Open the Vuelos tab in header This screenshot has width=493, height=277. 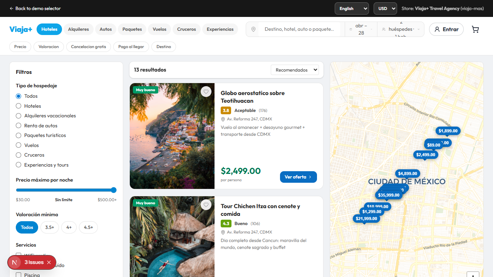(x=159, y=29)
